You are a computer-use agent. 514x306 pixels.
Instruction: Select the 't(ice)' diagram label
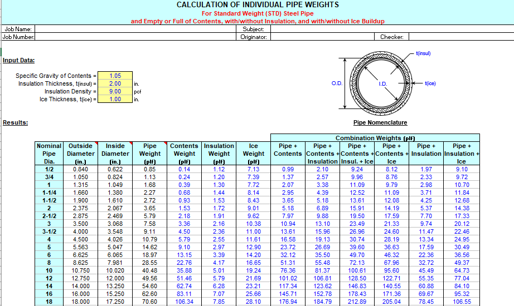430,83
